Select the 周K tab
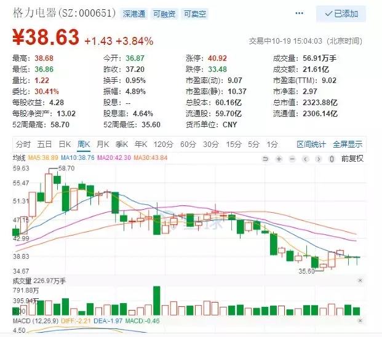Viewport: 382px width, 337px height. click(x=84, y=144)
